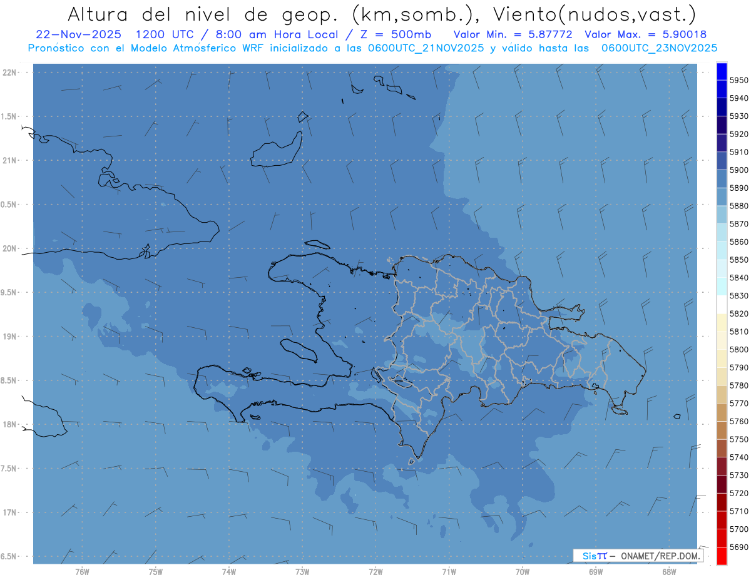Image resolution: width=751 pixels, height=580 pixels.
Task: Pick the tan colorbar swatch between 5770 and 5780
Action: (x=722, y=394)
